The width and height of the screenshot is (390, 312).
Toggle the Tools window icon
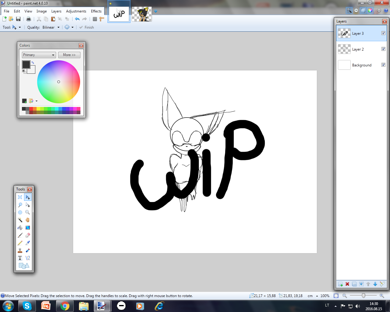pyautogui.click(x=349, y=10)
